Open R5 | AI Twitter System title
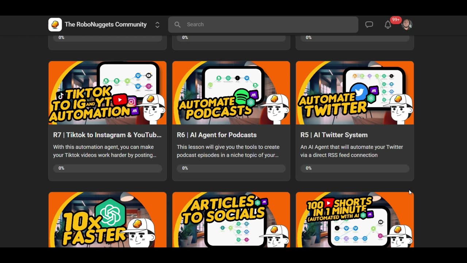 pyautogui.click(x=334, y=135)
